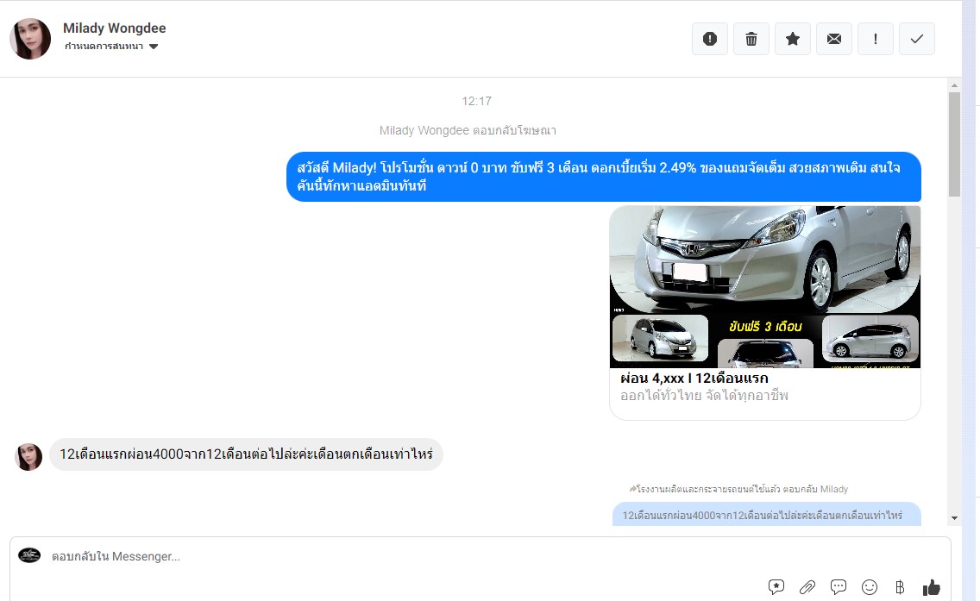
Task: Mark conversation as spam with the exclamation octagon icon
Action: coord(709,39)
